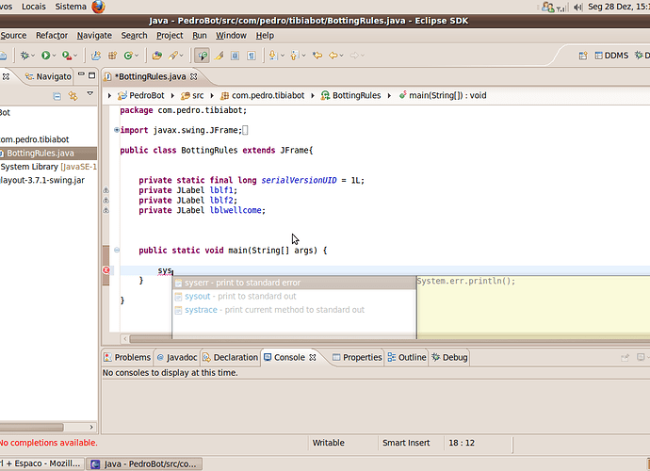Screen dimensions: 650x471
Task: Open the Search dropdown arrow
Action: [181, 56]
